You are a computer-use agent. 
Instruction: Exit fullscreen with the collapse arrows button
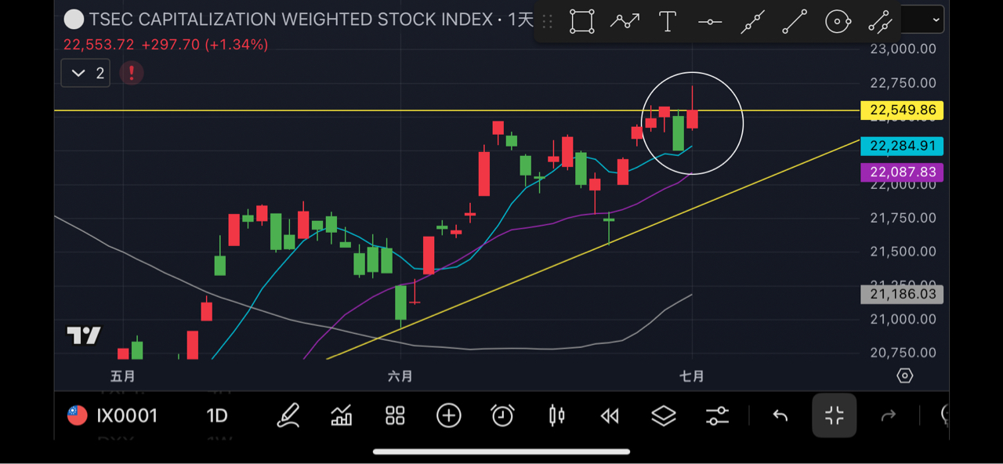(x=835, y=415)
